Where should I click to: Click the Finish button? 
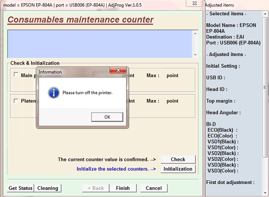123,188
